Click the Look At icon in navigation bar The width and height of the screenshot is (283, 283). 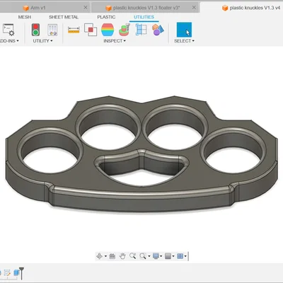tap(112, 256)
